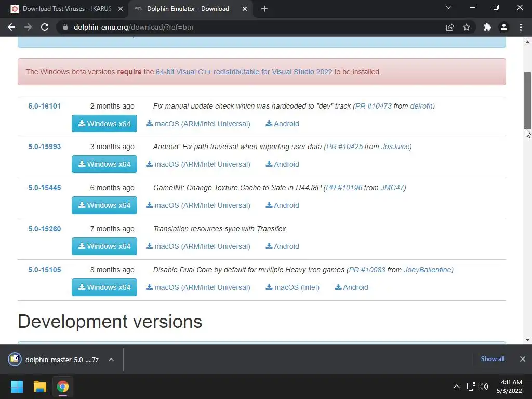The image size is (532, 399).
Task: Close the Dolphin Emulator tab
Action: (x=245, y=9)
